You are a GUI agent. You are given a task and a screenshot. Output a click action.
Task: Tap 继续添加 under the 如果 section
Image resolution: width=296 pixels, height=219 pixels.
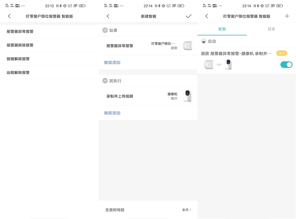coord(112,63)
